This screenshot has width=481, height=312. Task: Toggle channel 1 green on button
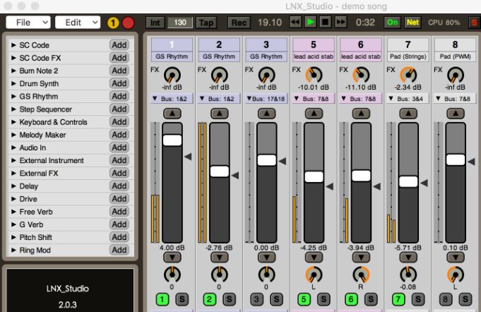(162, 299)
